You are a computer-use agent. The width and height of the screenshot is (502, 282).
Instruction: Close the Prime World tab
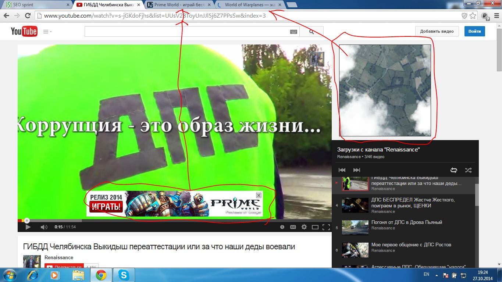tap(209, 5)
